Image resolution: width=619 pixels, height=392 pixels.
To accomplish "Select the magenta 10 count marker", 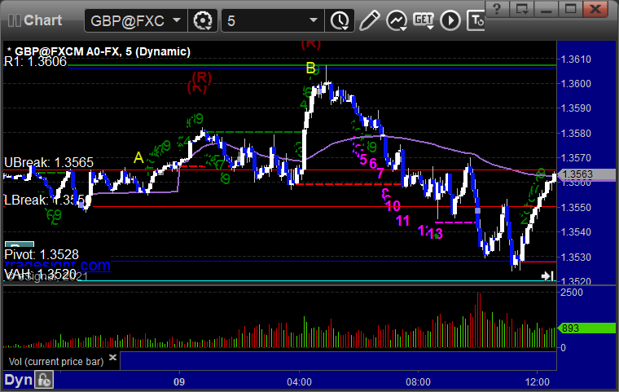I will click(393, 206).
